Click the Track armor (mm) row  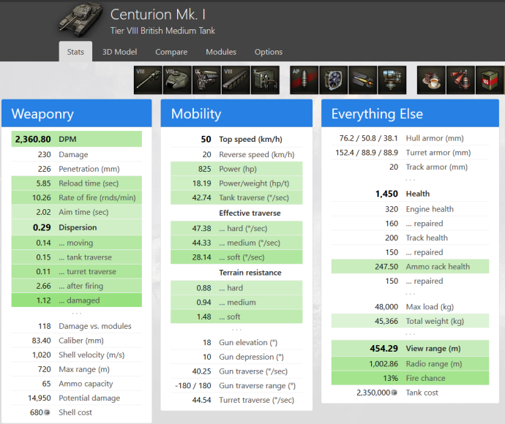(x=410, y=167)
